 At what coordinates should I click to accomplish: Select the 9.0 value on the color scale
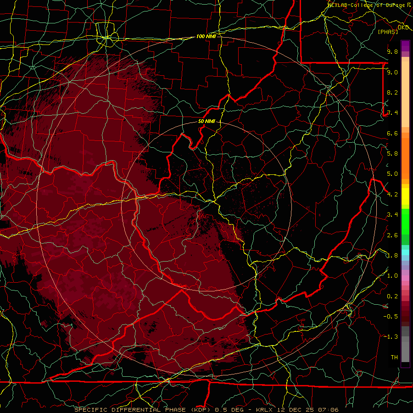pos(392,72)
